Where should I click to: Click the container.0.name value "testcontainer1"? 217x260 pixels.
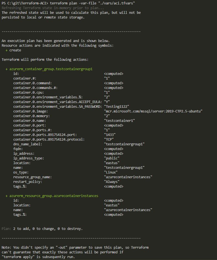coord(119,121)
